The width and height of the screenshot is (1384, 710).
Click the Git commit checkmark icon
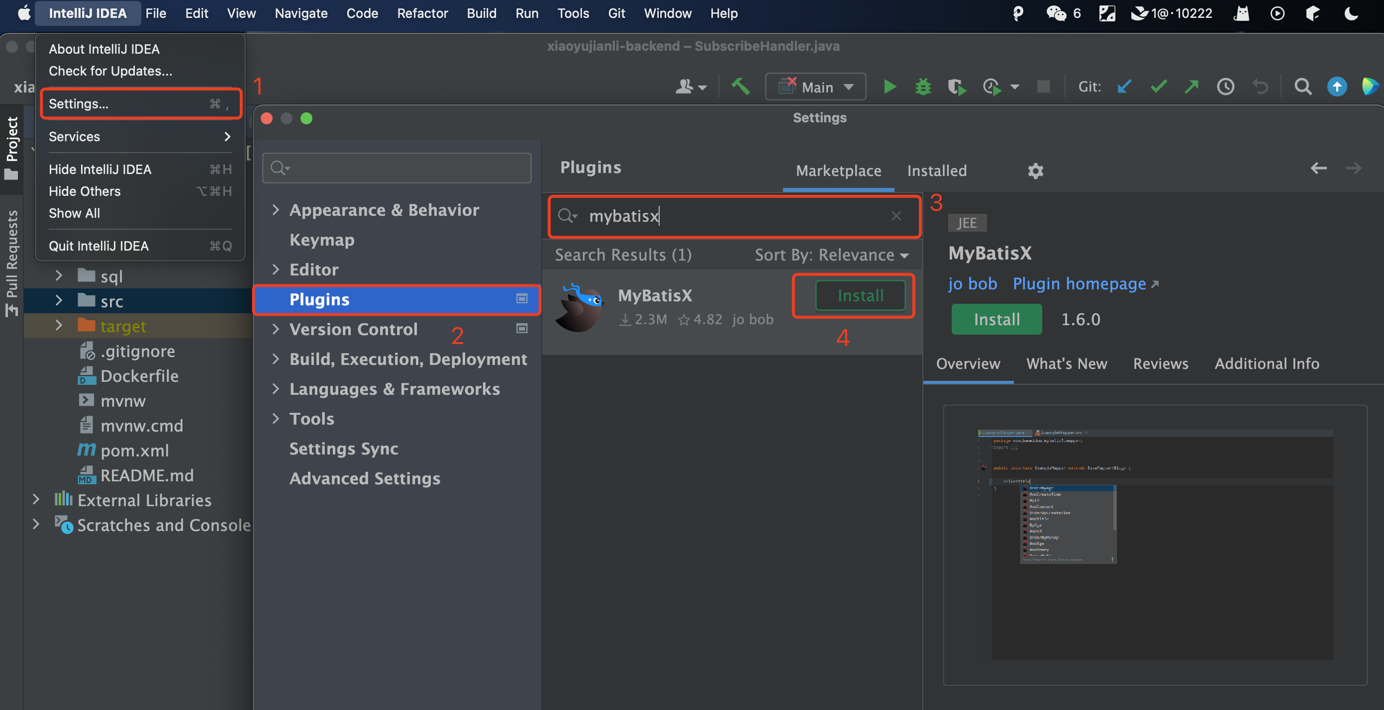point(1158,87)
